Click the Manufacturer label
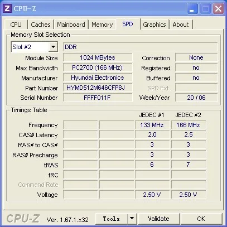227x227 pixels. pos(40,78)
